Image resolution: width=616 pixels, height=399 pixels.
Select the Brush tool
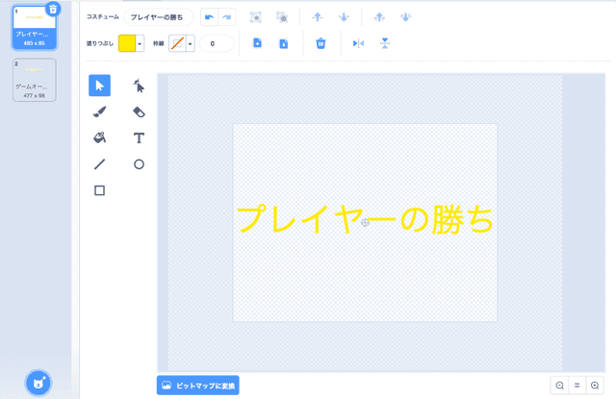99,112
